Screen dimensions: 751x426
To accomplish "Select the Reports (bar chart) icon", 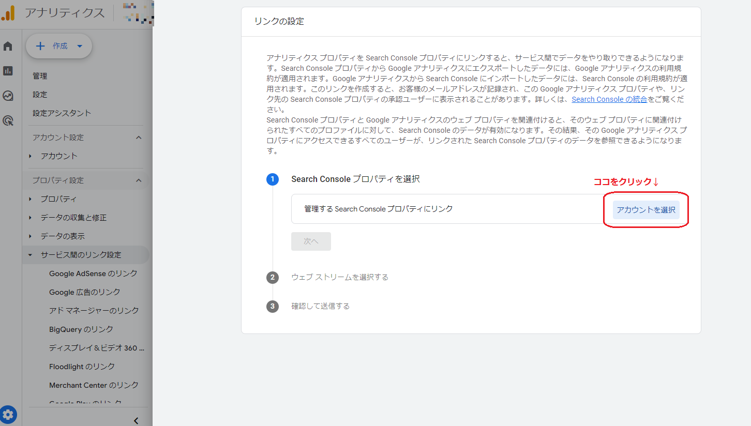I will 8,70.
